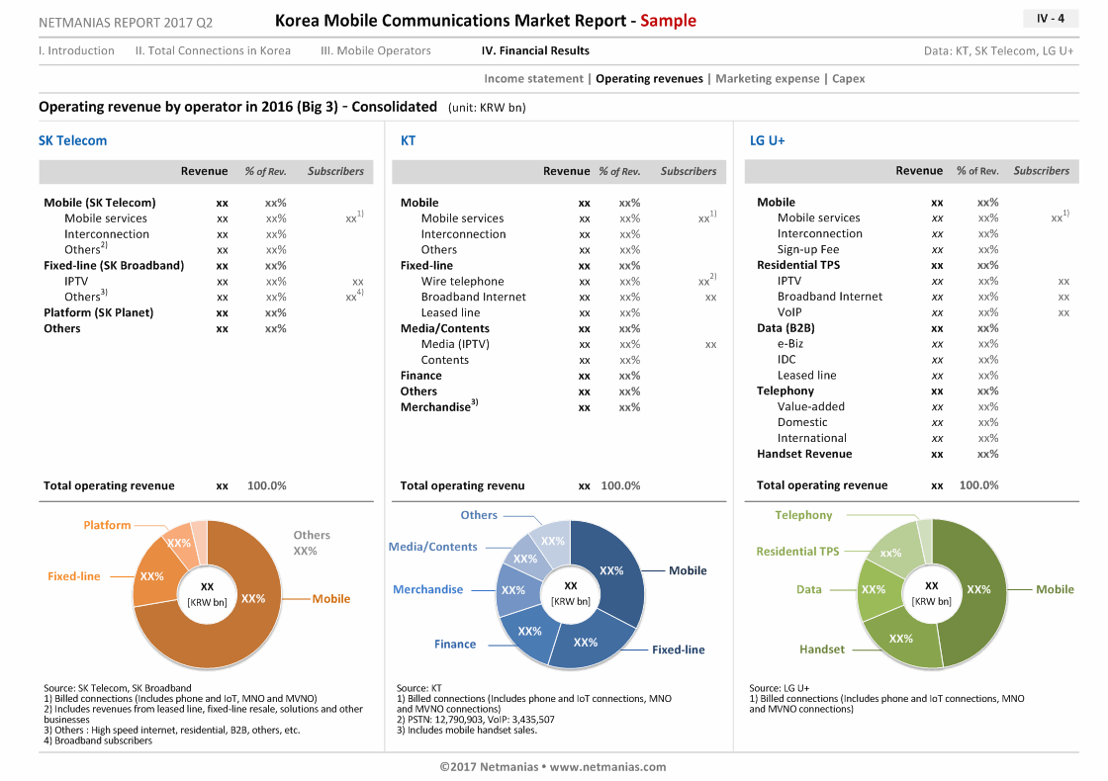The width and height of the screenshot is (1108, 781).
Task: Click the Residential TPS table row label
Action: pyautogui.click(x=798, y=265)
